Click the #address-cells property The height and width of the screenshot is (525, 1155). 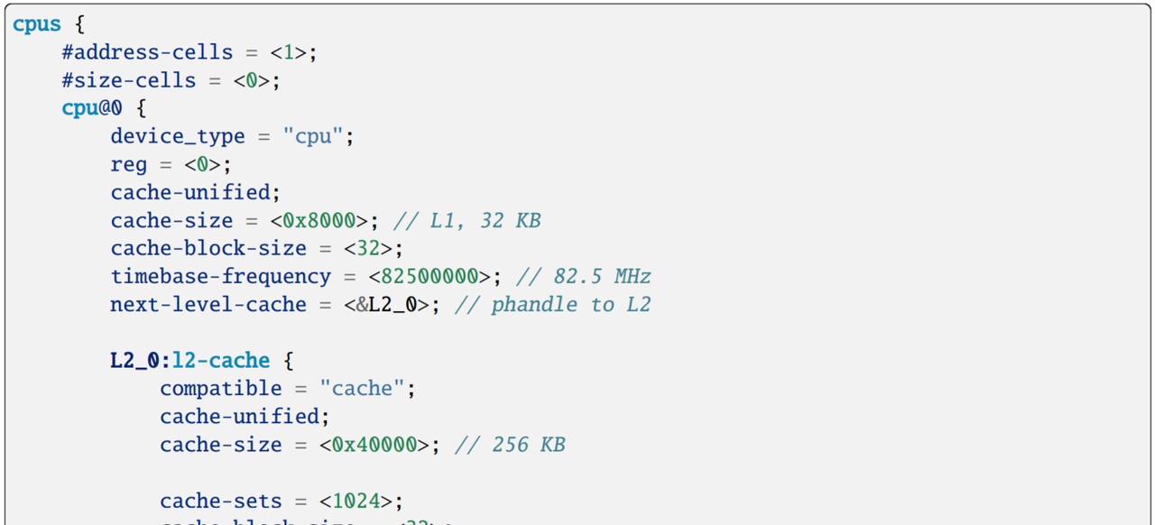point(147,52)
